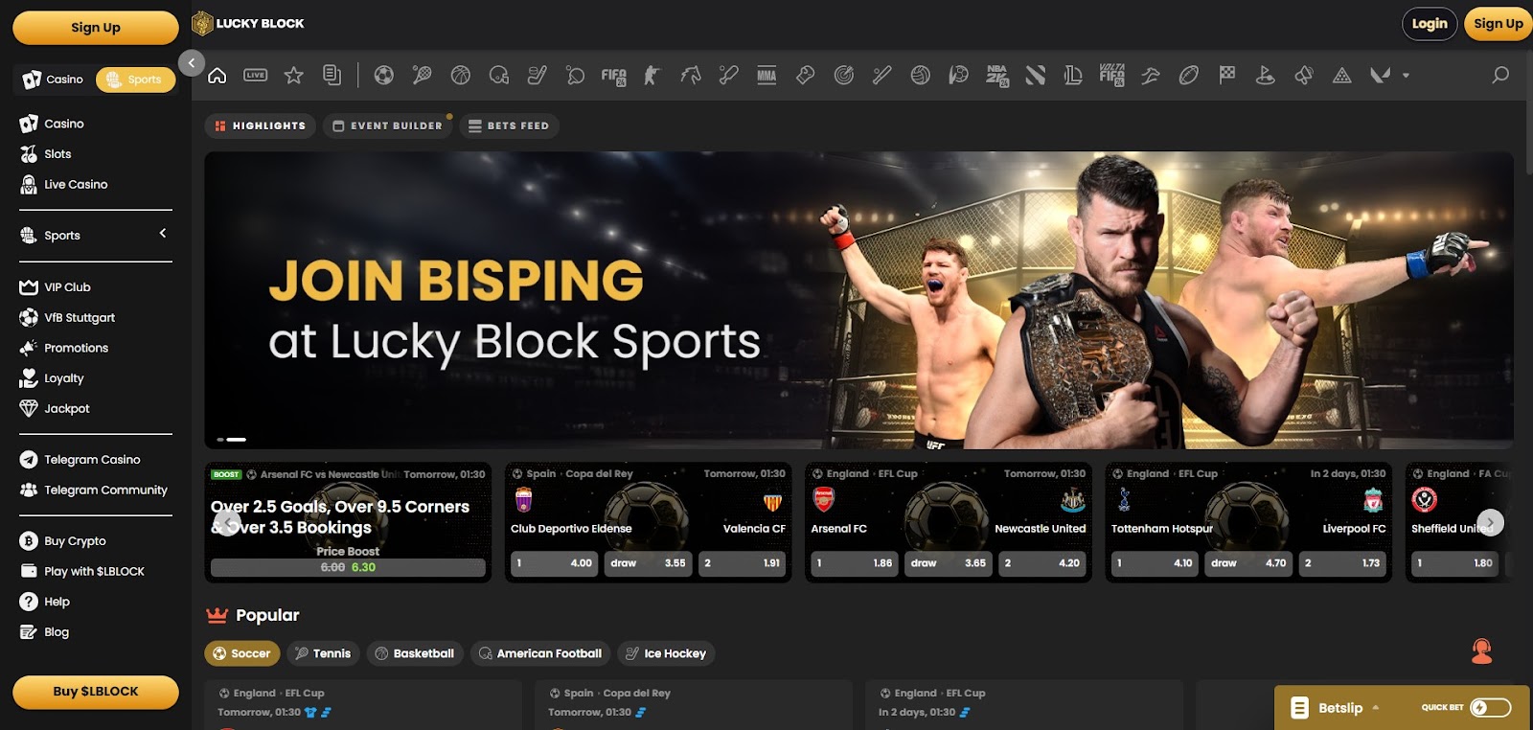Toggle the Quick Bet switch
Image resolution: width=1533 pixels, height=730 pixels.
pos(1490,707)
